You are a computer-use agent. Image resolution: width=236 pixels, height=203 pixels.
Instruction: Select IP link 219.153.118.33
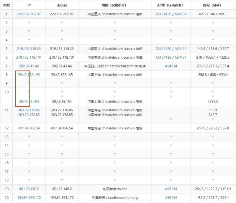pyautogui.click(x=29, y=49)
